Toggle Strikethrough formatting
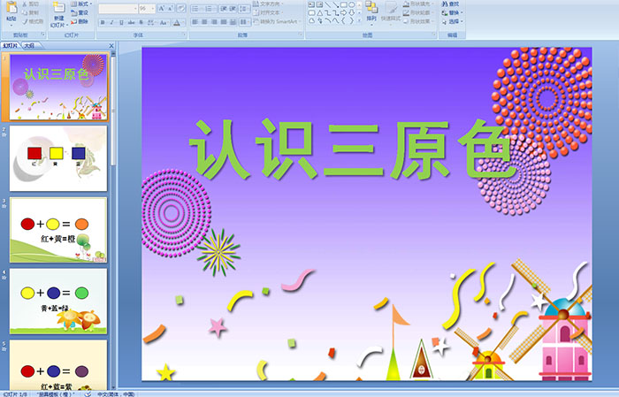619x397 pixels. 131,22
